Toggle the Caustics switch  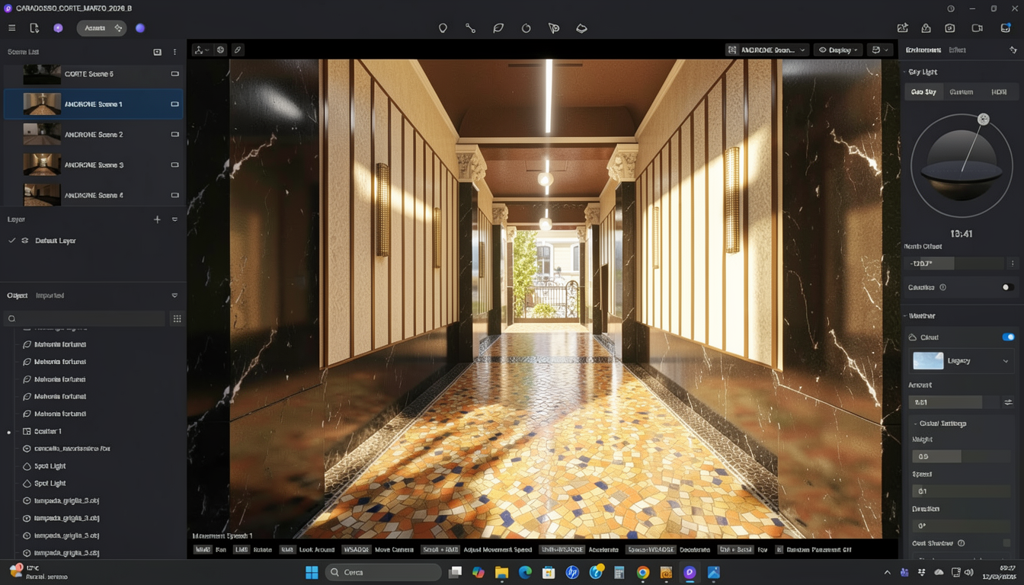(x=1006, y=287)
